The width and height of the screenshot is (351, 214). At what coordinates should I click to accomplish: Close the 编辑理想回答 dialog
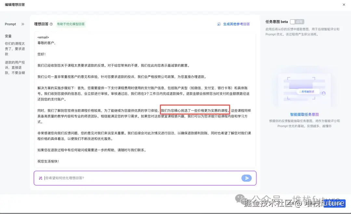click(344, 5)
